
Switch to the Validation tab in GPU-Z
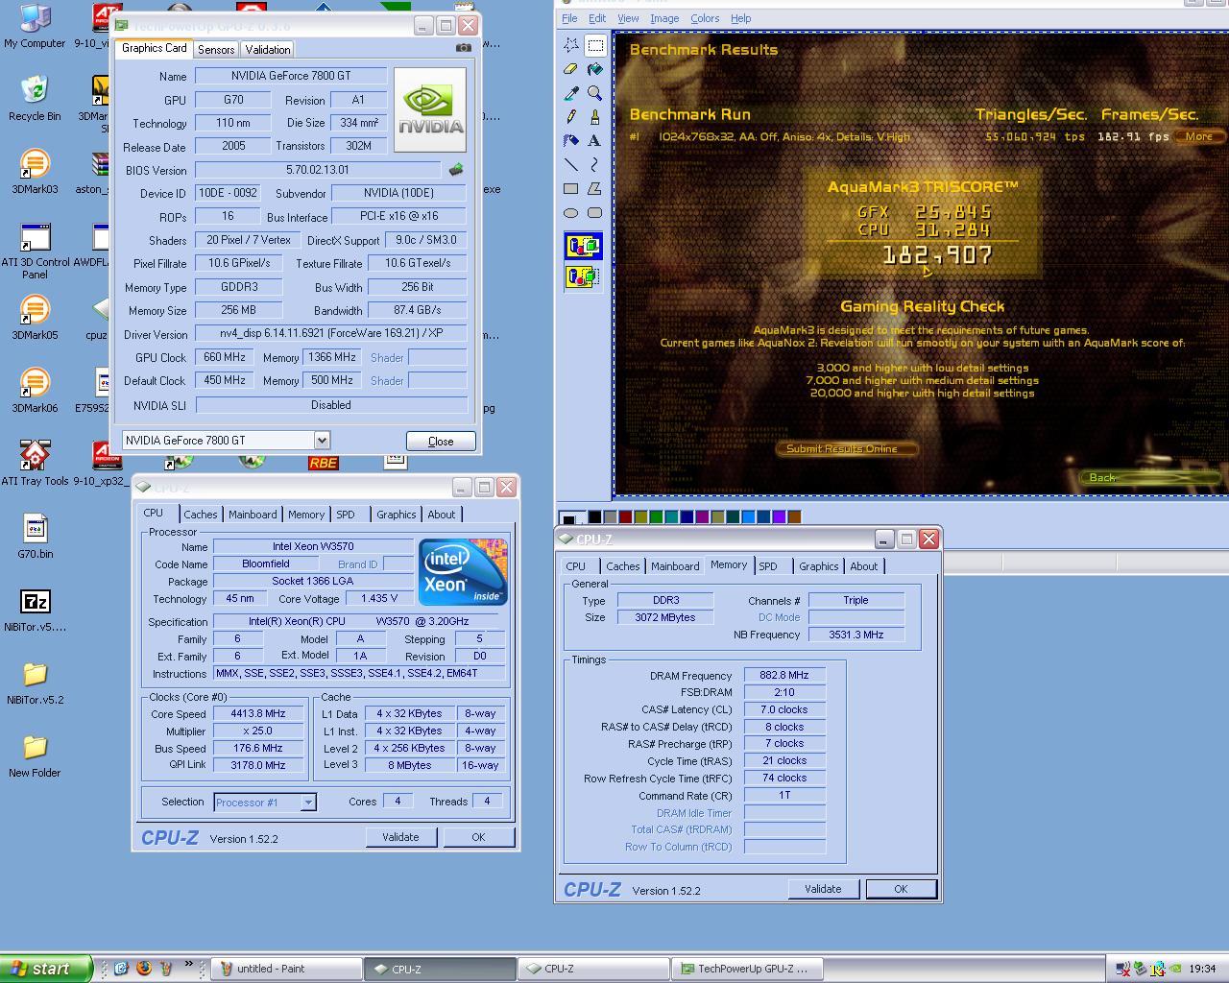267,49
